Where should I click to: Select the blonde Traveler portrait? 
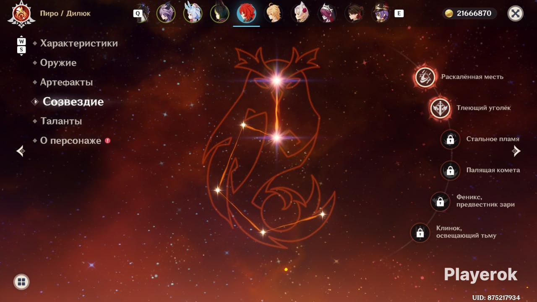[x=274, y=13]
